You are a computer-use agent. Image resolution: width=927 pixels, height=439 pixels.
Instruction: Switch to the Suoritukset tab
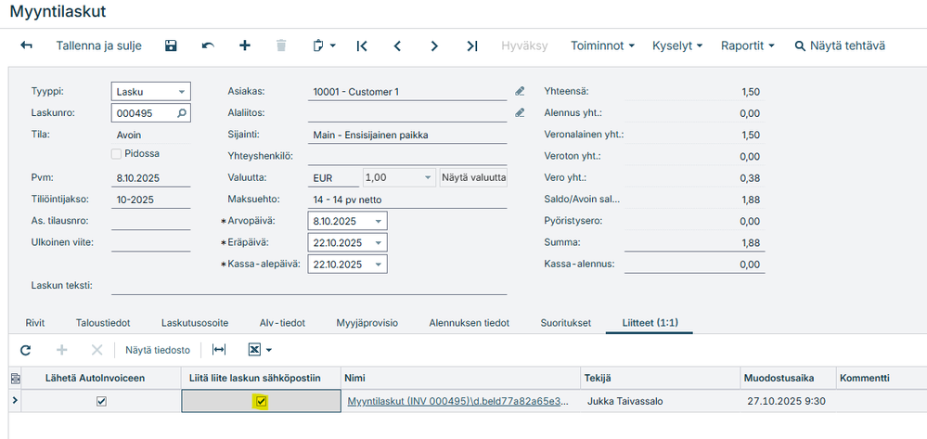[565, 323]
